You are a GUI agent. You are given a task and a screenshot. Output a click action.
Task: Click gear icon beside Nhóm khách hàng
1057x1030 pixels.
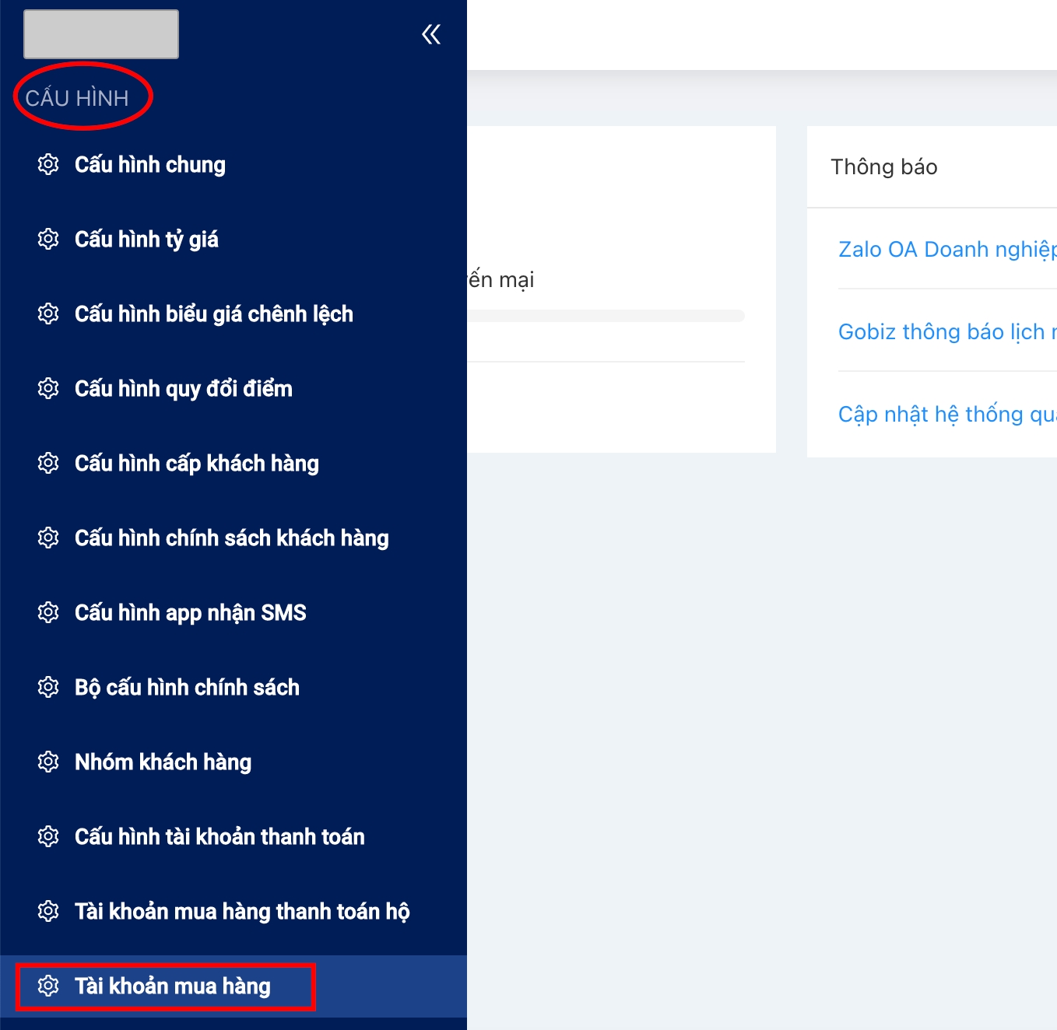click(x=48, y=762)
